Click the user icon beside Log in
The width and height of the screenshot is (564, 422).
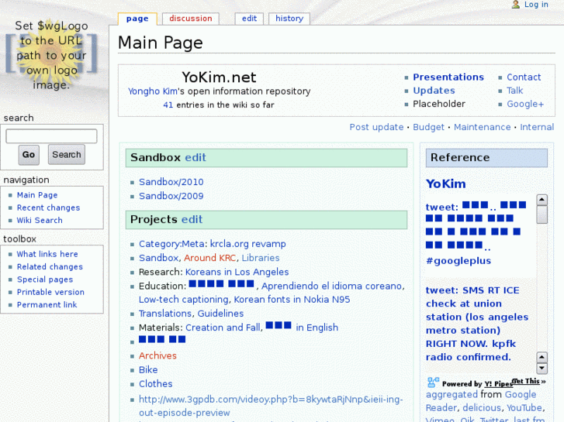(x=515, y=5)
